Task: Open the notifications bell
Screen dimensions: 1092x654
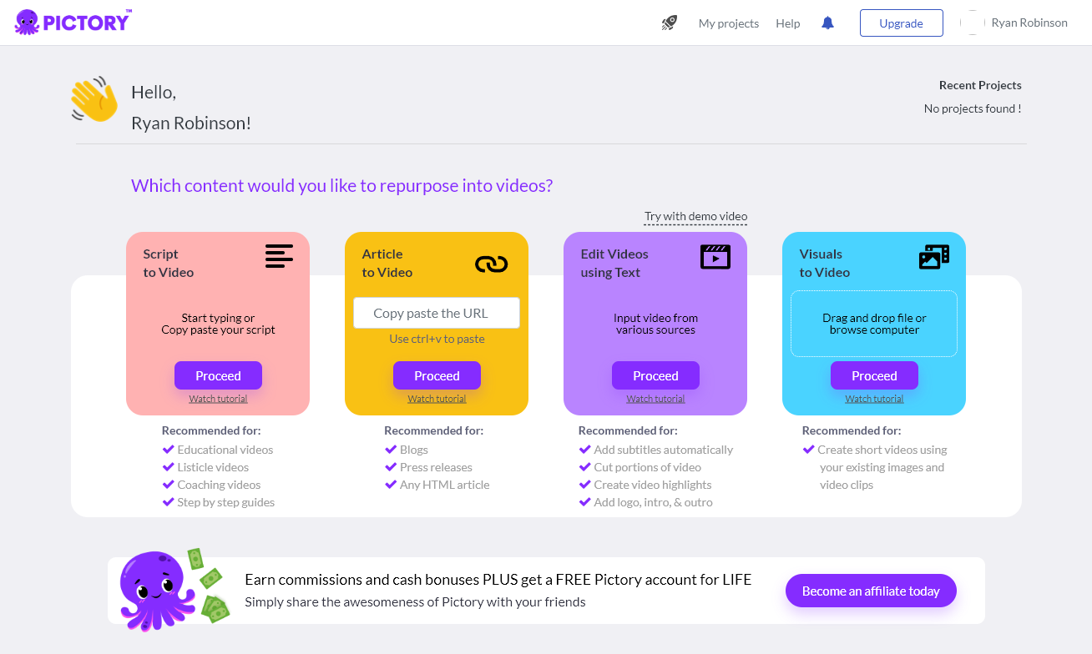Action: coord(827,23)
